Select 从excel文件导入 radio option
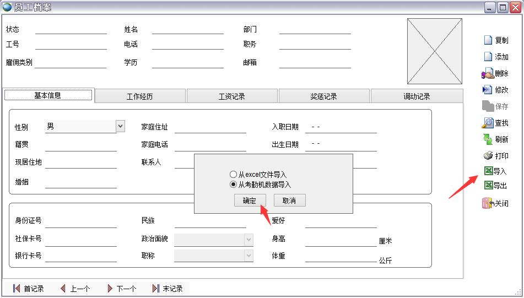Screen dimensions: 524x298 [234, 175]
